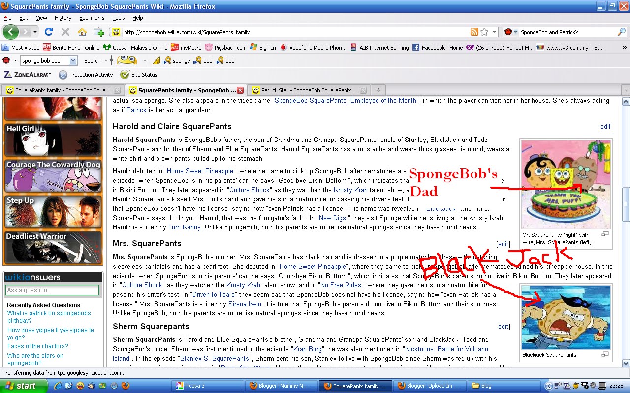This screenshot has height=393, width=630.
Task: Open the Yahoo Mail unread bookmark
Action: pos(500,48)
